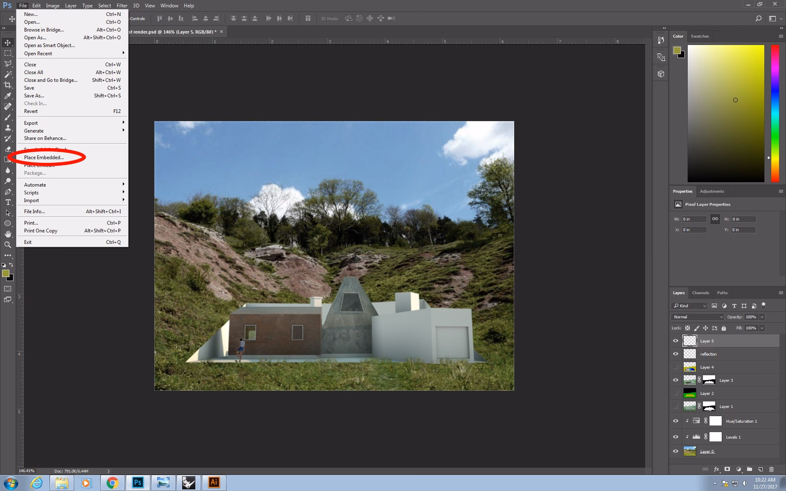This screenshot has width=786, height=491.
Task: Hide the reflection layer
Action: pos(675,354)
